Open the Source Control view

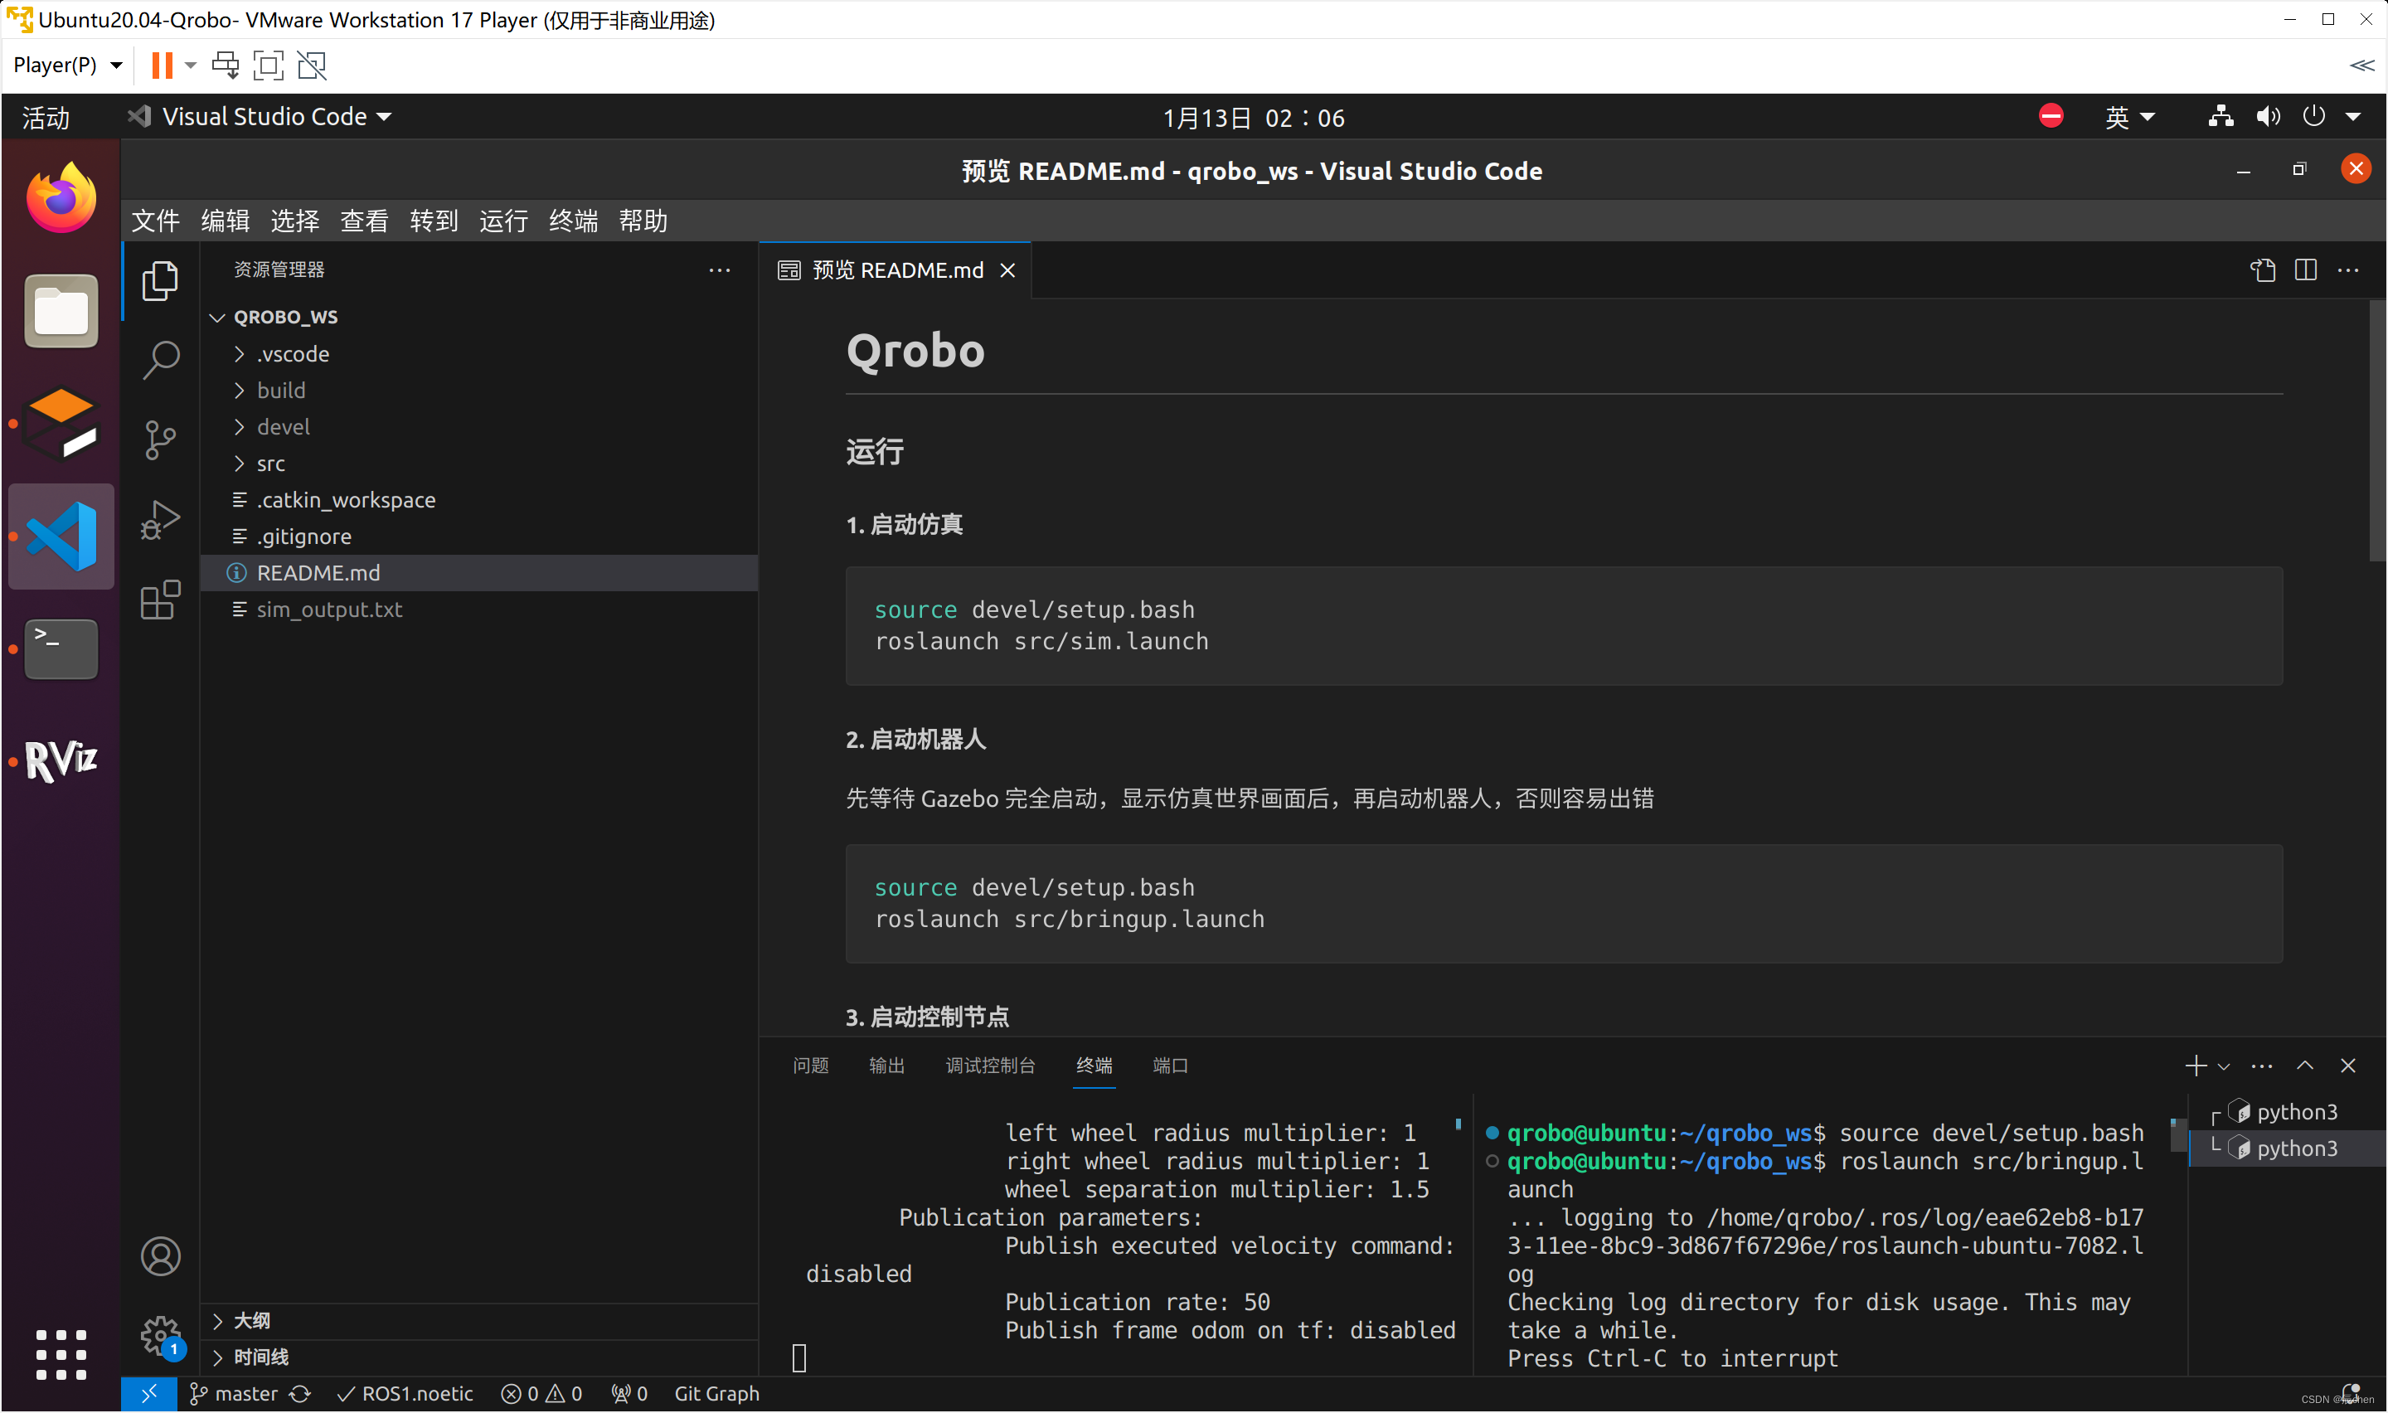click(160, 439)
